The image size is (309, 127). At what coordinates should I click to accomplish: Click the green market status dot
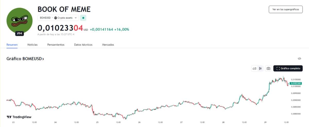(83, 18)
